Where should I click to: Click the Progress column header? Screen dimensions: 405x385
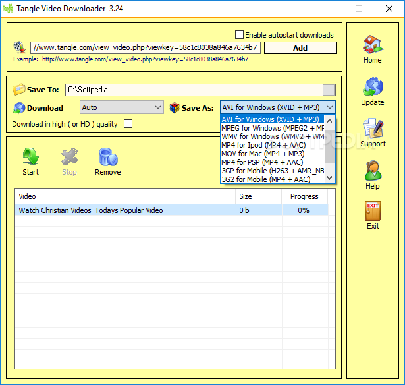point(304,196)
